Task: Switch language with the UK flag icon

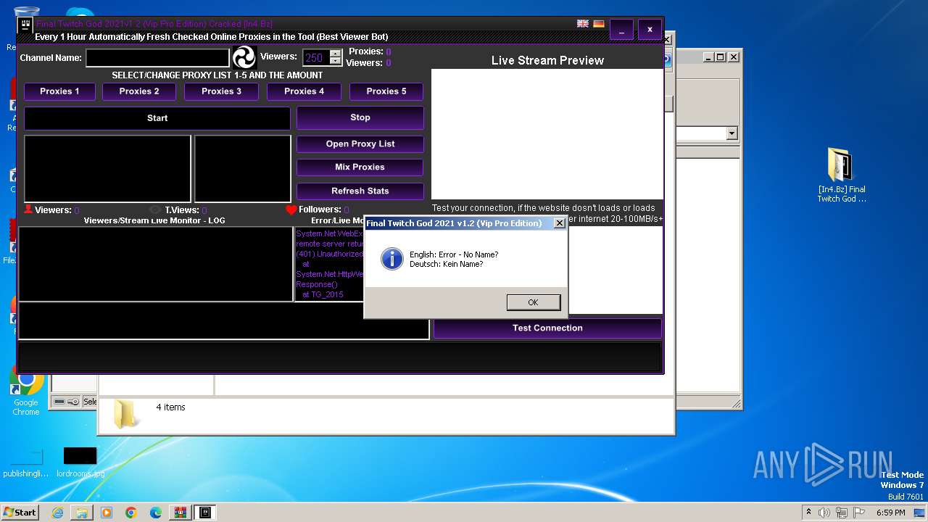Action: click(x=583, y=23)
